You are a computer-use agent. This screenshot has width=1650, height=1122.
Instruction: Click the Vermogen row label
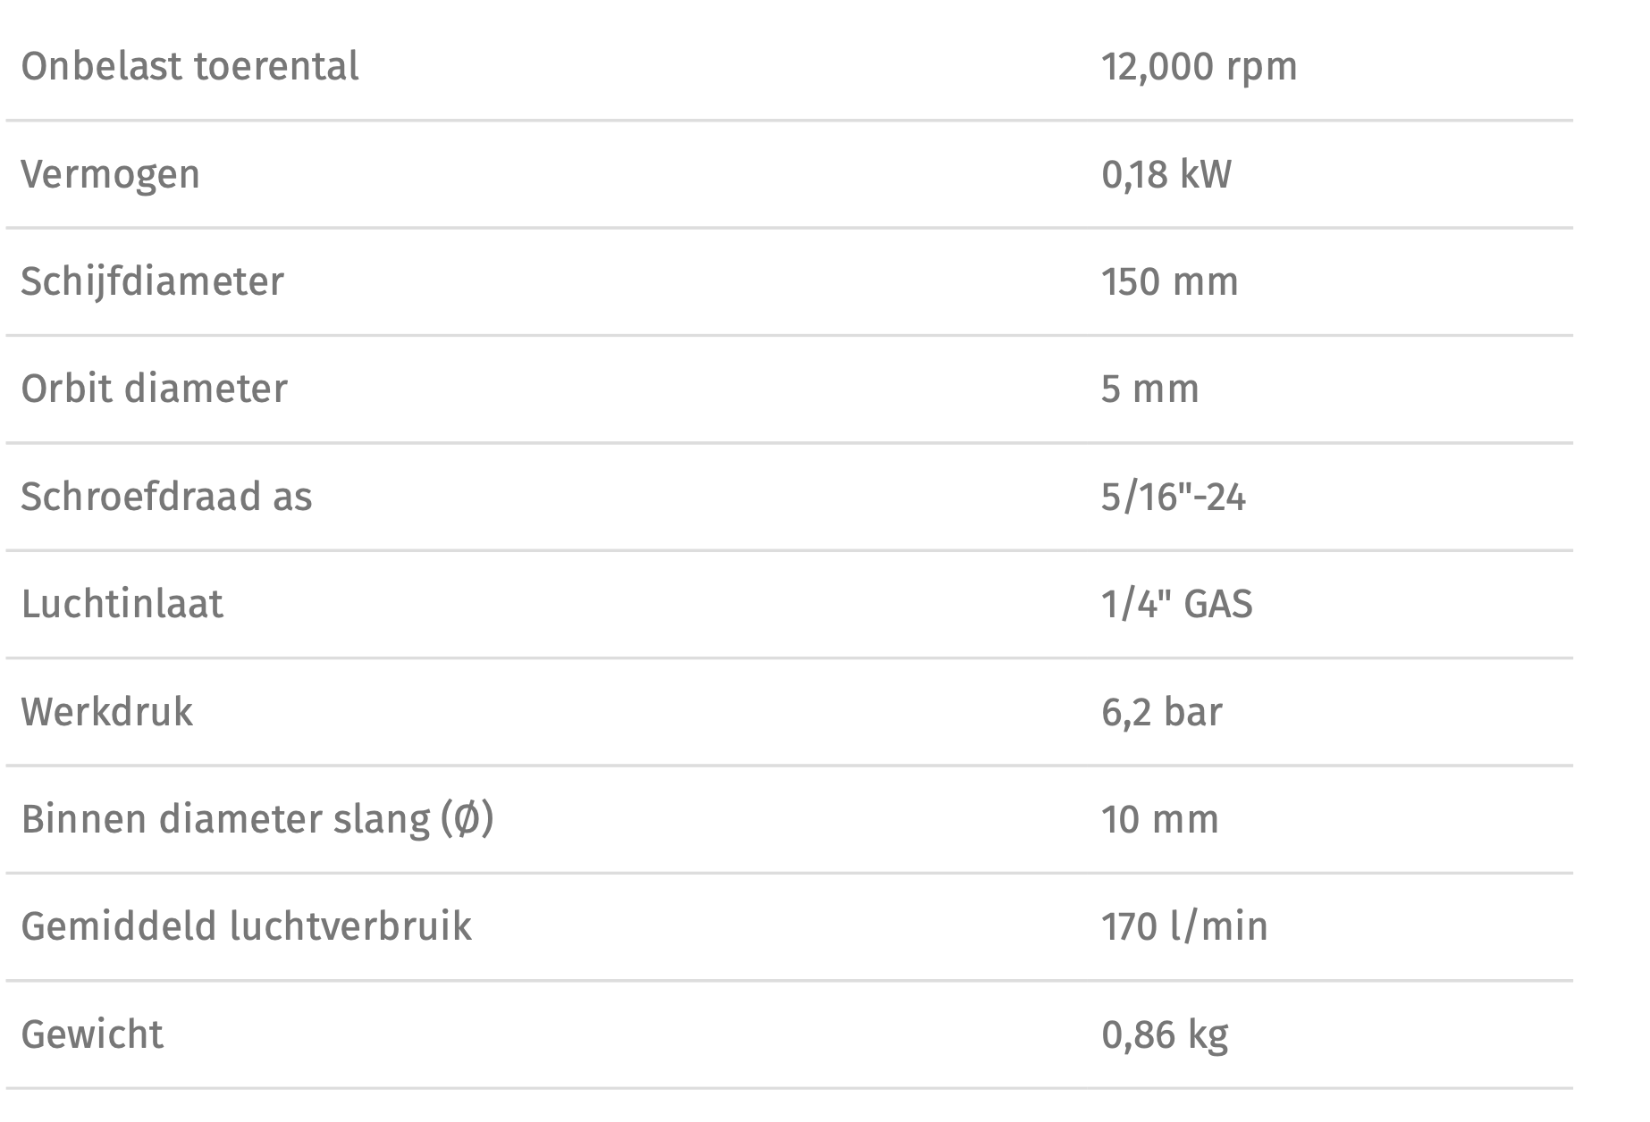pyautogui.click(x=110, y=174)
